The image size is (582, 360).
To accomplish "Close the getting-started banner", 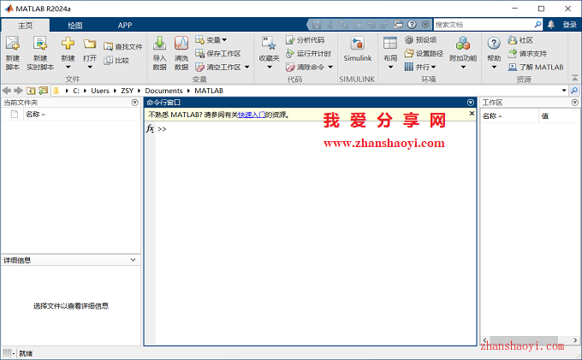I will 472,114.
